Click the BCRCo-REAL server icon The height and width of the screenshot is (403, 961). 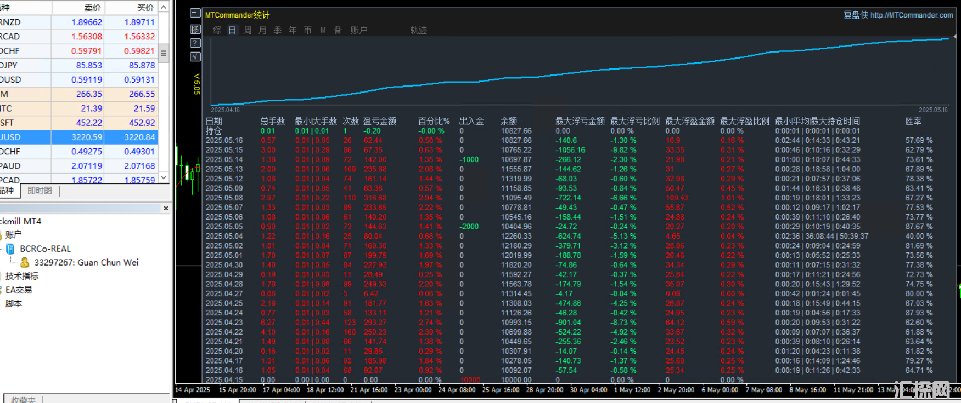coord(10,249)
